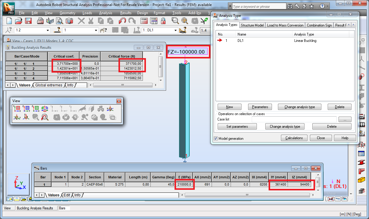The image size is (369, 219).
Task: Click the yellow material block icon in sidebar
Action: 361,180
